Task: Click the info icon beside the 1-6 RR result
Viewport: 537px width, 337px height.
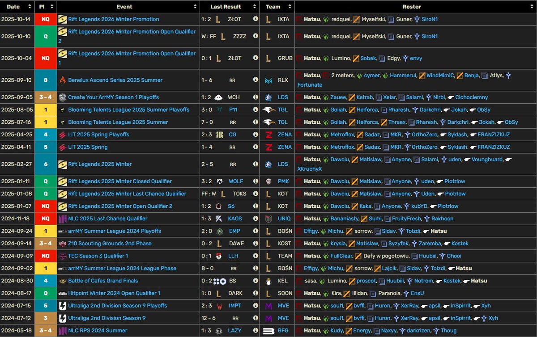Action: point(256,80)
